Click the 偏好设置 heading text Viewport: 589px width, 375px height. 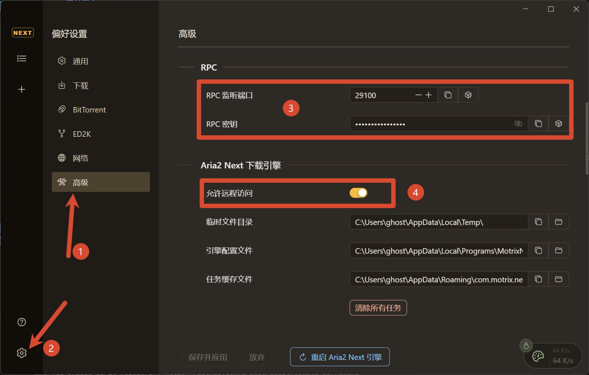pyautogui.click(x=69, y=34)
